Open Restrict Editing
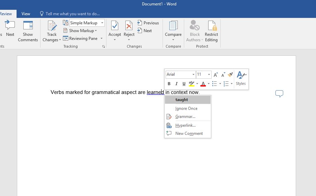The height and width of the screenshot is (196, 316). [211, 31]
